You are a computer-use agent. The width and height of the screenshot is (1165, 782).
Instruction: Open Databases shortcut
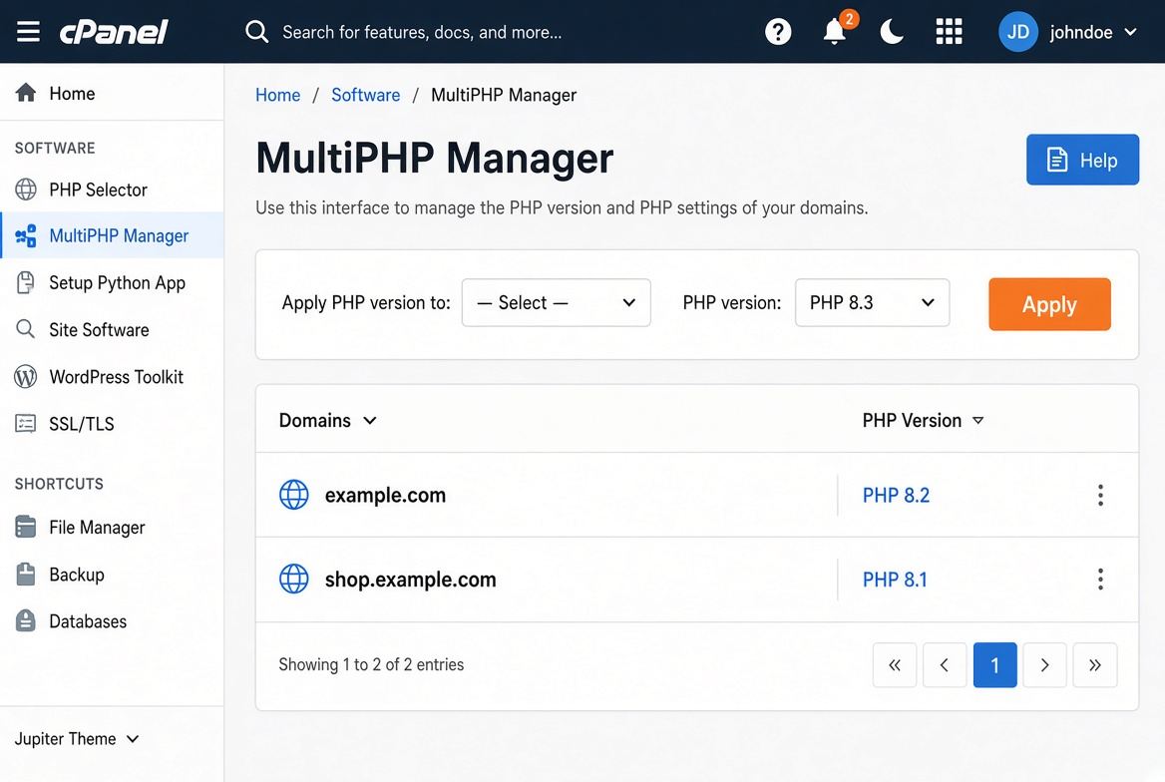coord(112,620)
